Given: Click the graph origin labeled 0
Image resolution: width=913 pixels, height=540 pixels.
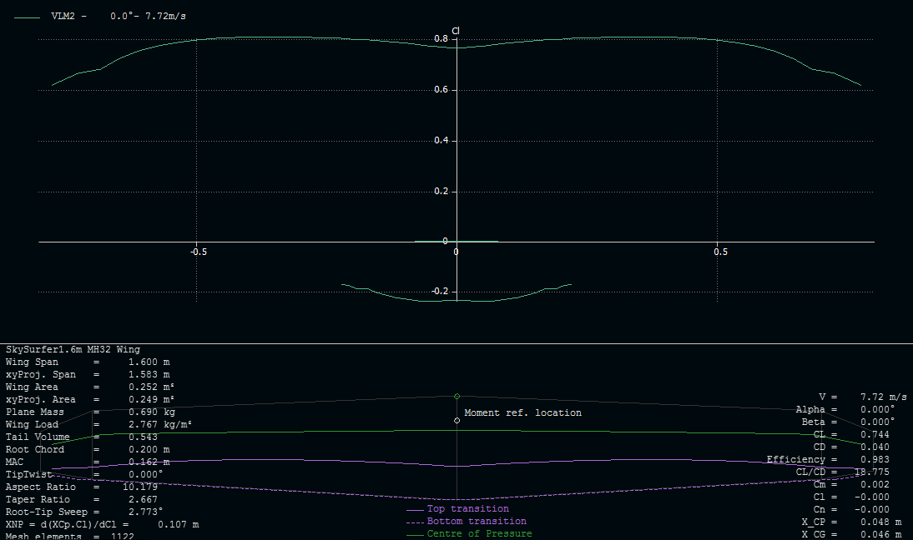Looking at the screenshot, I should (x=456, y=252).
